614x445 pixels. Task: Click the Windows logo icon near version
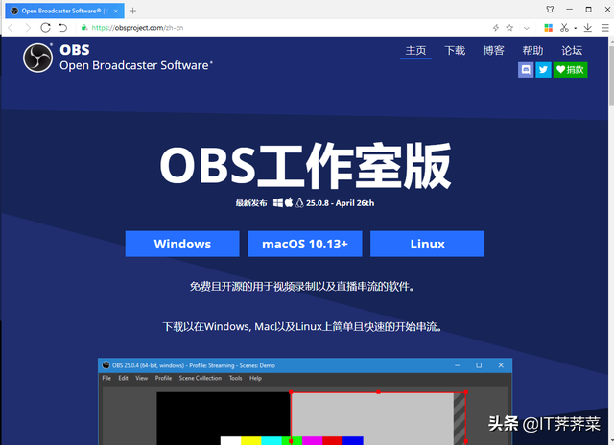click(278, 202)
